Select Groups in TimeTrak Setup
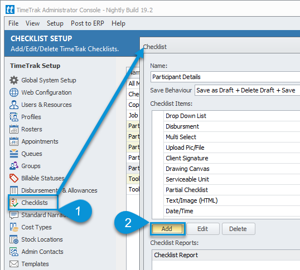Image resolution: width=300 pixels, height=270 pixels. tap(31, 166)
